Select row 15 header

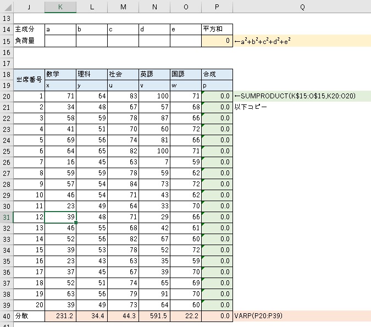[6, 41]
